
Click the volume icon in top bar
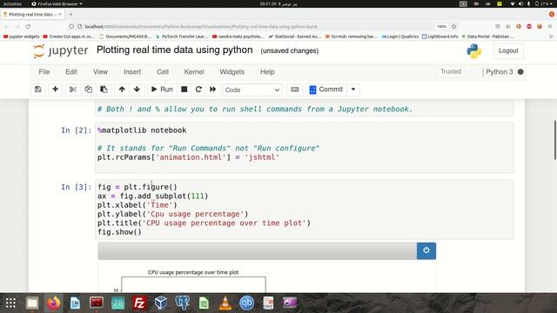coord(520,3)
